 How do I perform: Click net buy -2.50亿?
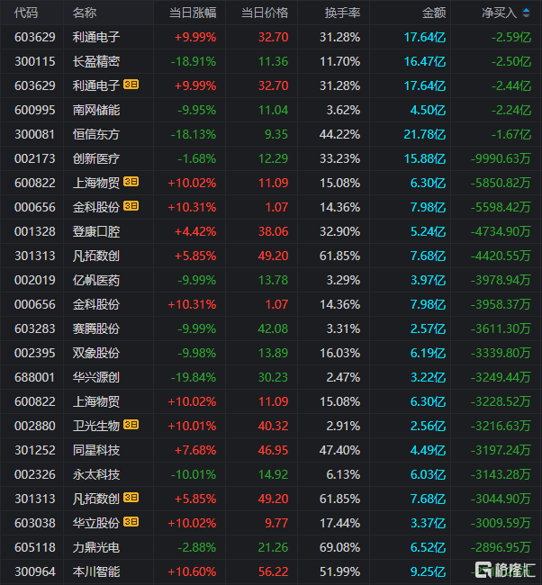click(x=511, y=61)
